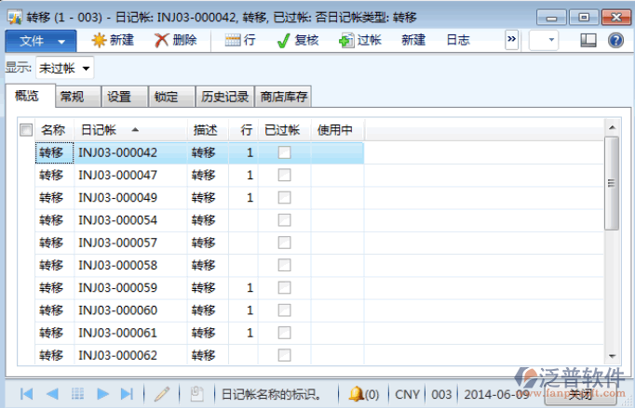Click the 新建 button with sun icon
Screen dimensions: 635x408
(x=113, y=40)
